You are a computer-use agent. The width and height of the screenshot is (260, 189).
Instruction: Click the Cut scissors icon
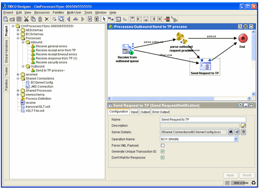[26, 19]
